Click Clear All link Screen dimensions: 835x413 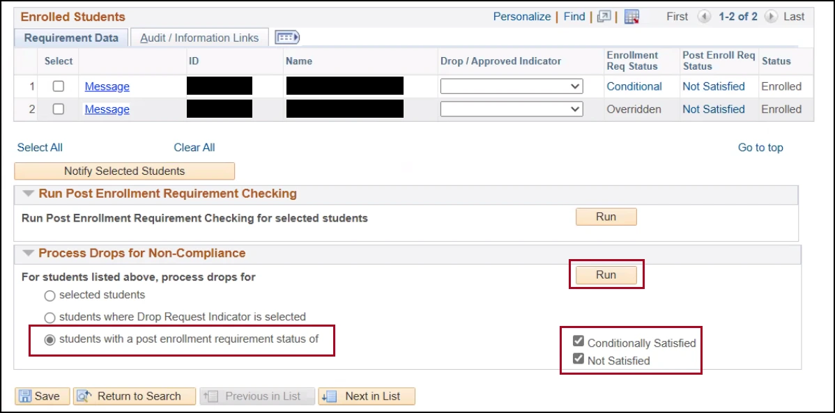[x=194, y=148]
